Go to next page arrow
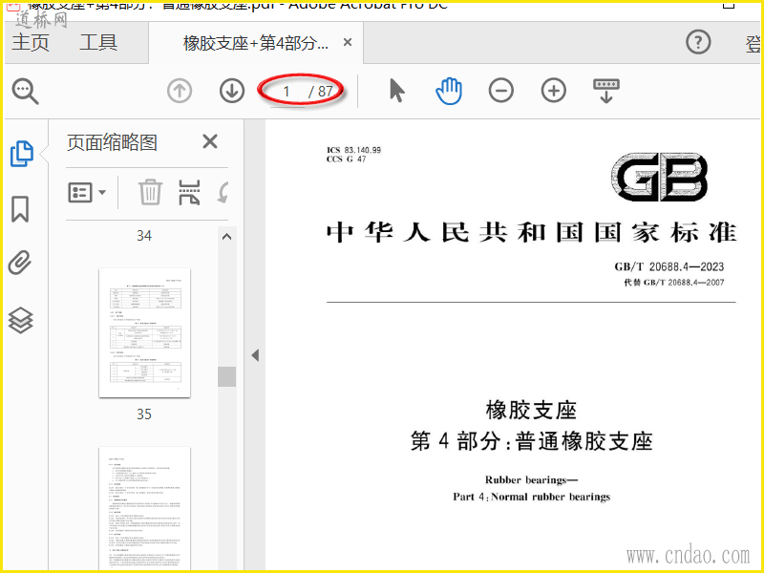This screenshot has height=573, width=764. pyautogui.click(x=232, y=91)
